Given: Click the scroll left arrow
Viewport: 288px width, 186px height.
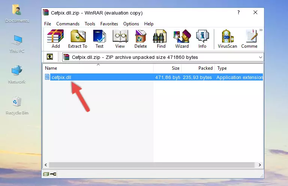Looking at the screenshot, I should coord(46,165).
